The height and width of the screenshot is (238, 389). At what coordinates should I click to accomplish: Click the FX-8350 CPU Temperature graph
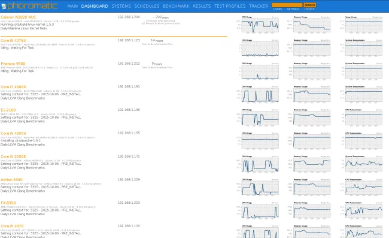pos(361,210)
